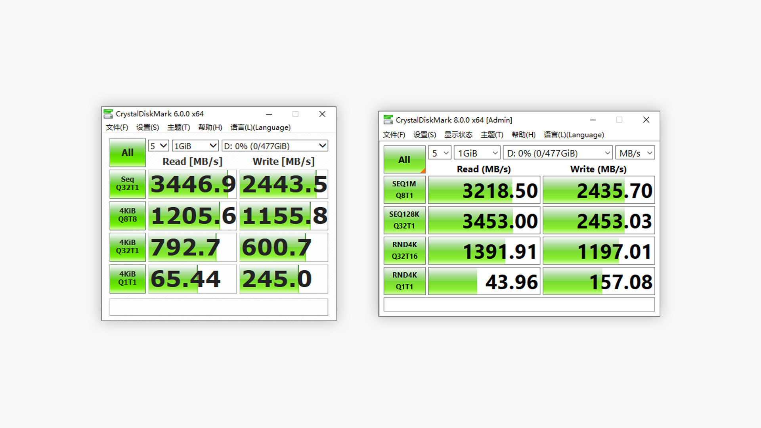Open 1GiB test size dropdown in 8.0.0 window
This screenshot has height=428, width=761.
click(477, 153)
